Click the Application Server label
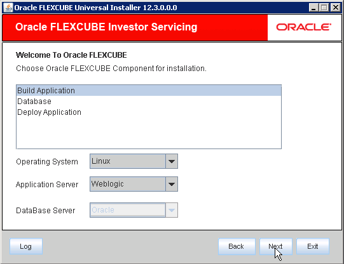 (47, 185)
